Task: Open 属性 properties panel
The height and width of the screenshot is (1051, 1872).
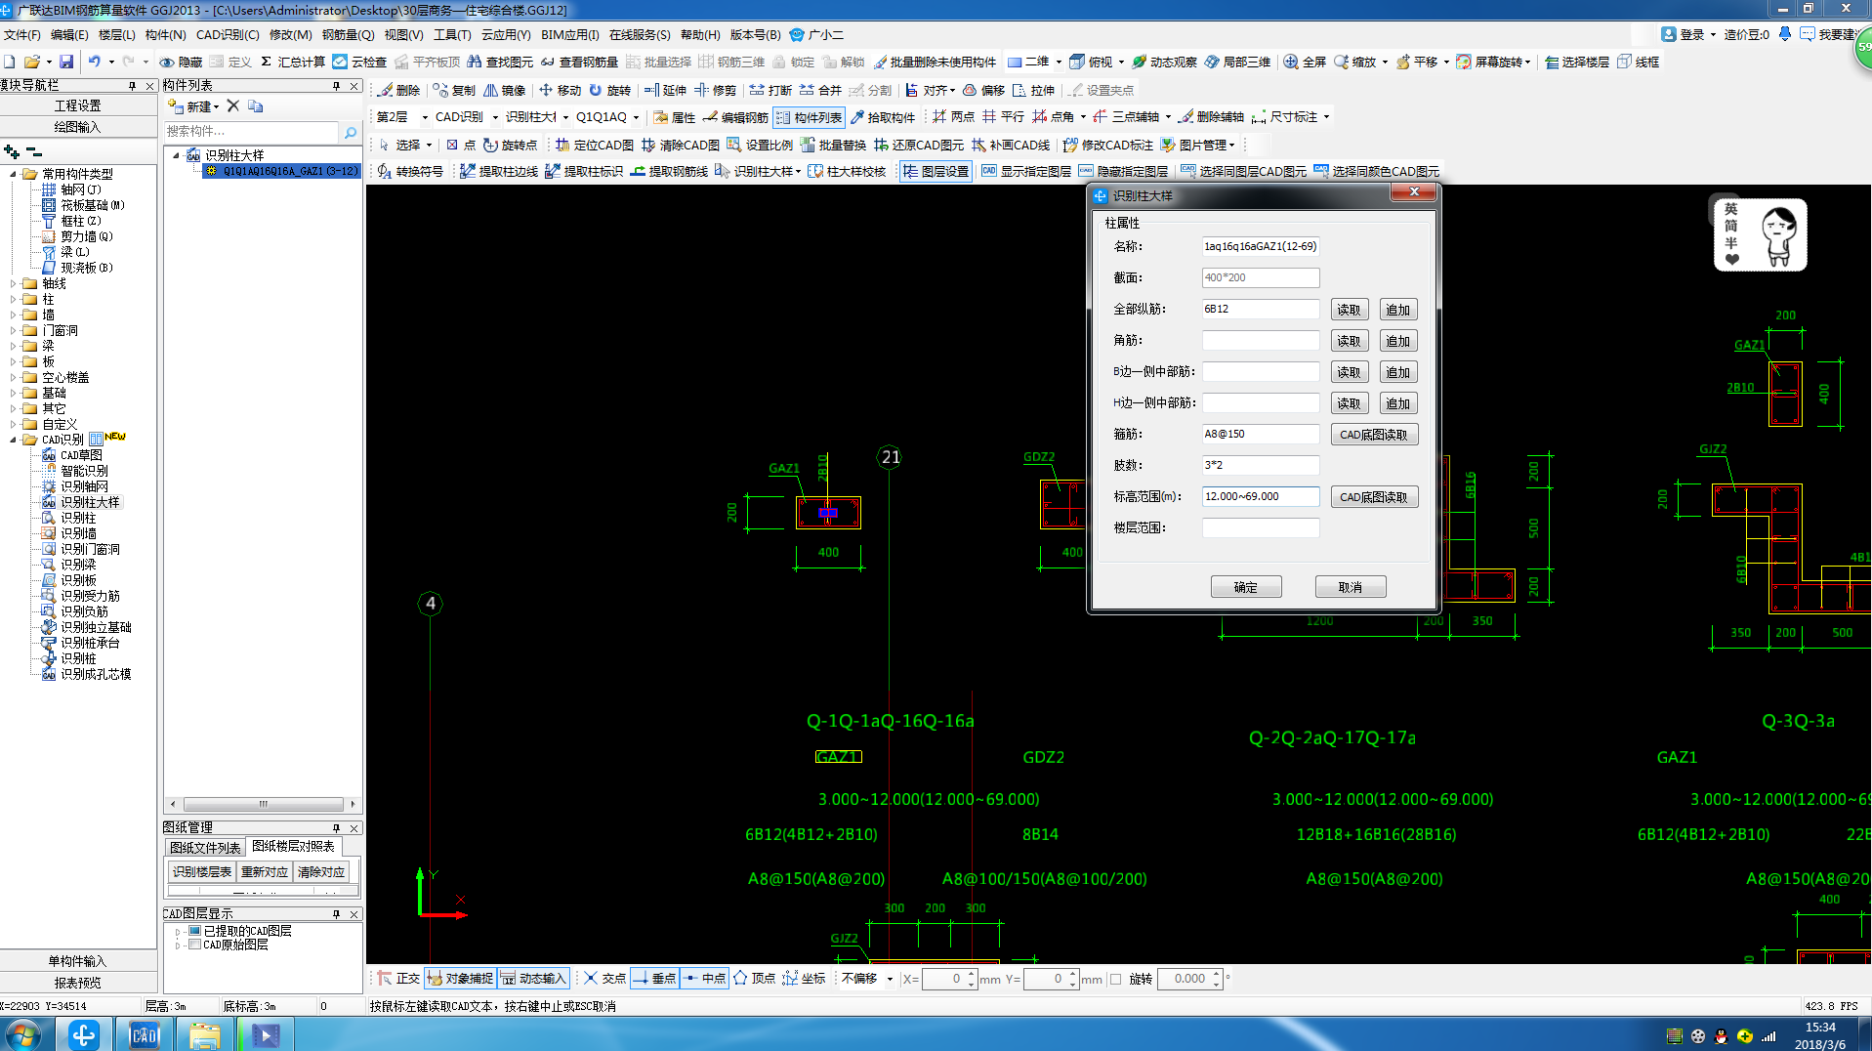Action: [675, 117]
